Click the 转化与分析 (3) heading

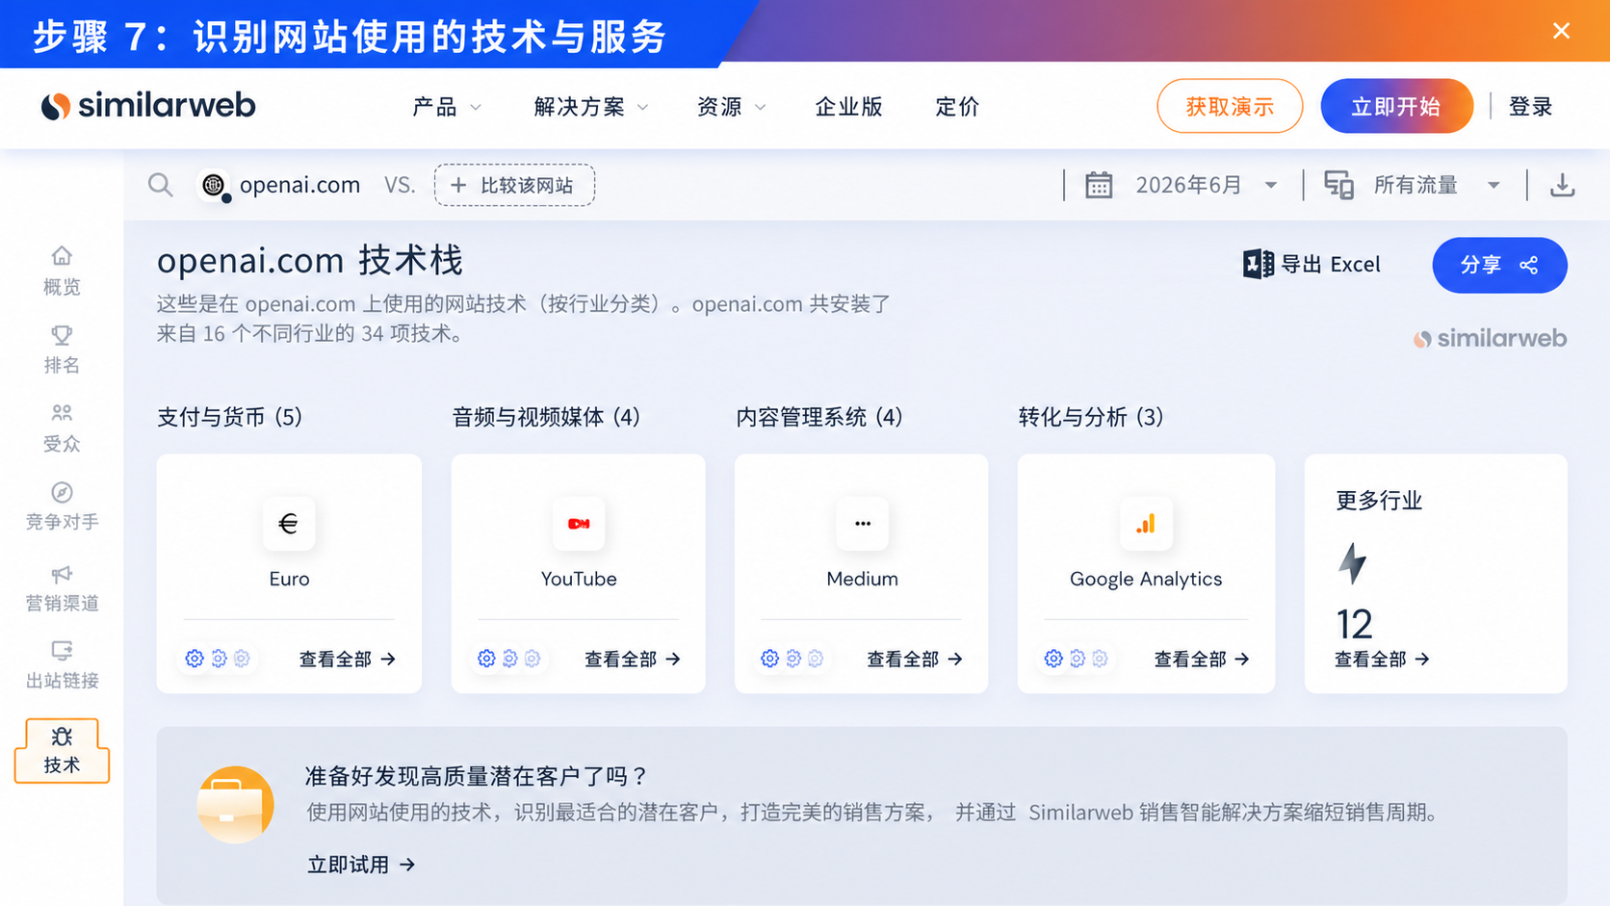click(1091, 417)
